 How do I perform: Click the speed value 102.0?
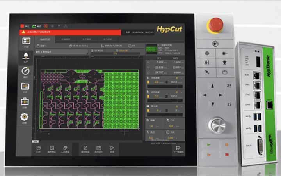tap(174, 82)
